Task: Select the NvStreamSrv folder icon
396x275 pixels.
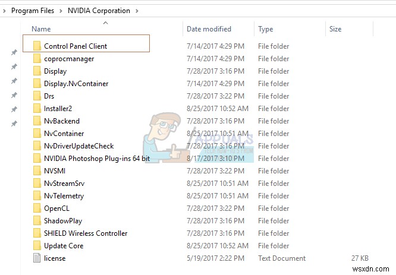Action: [x=37, y=183]
